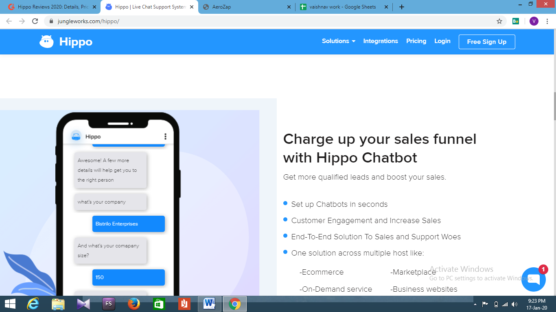Click the Hippo logo in the header
556x312 pixels.
(66, 42)
